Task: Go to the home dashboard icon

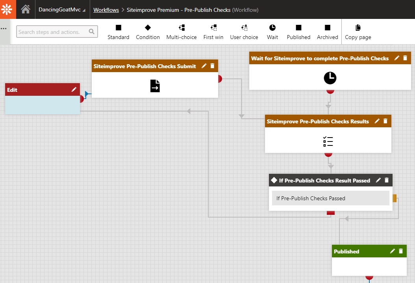Action: click(x=26, y=9)
